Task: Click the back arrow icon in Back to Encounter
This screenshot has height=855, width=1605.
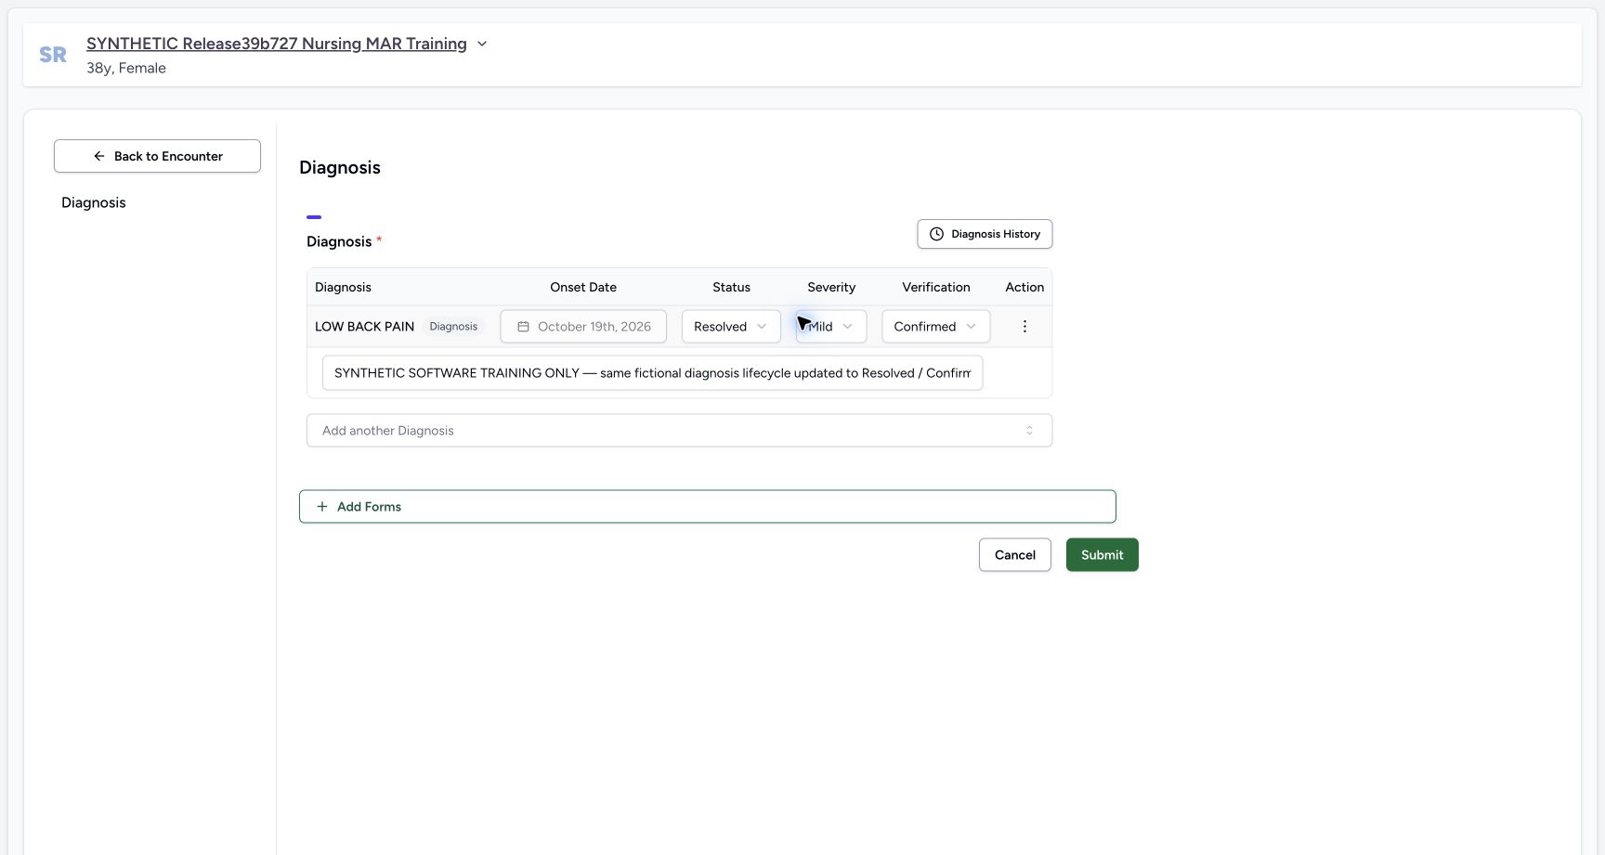Action: pyautogui.click(x=99, y=156)
